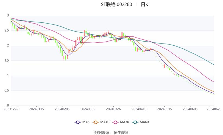Click the y-axis value 0.5

(x=7, y=90)
